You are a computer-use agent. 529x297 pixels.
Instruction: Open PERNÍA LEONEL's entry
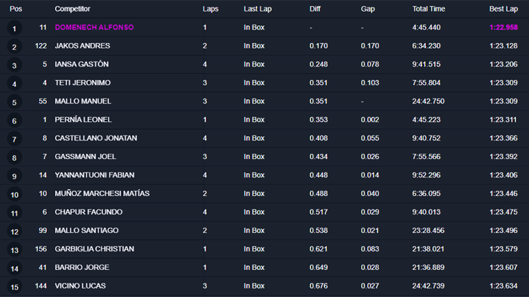point(83,120)
